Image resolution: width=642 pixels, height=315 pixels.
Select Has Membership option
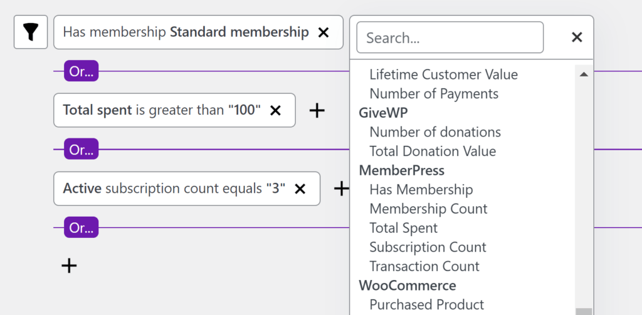[421, 190]
